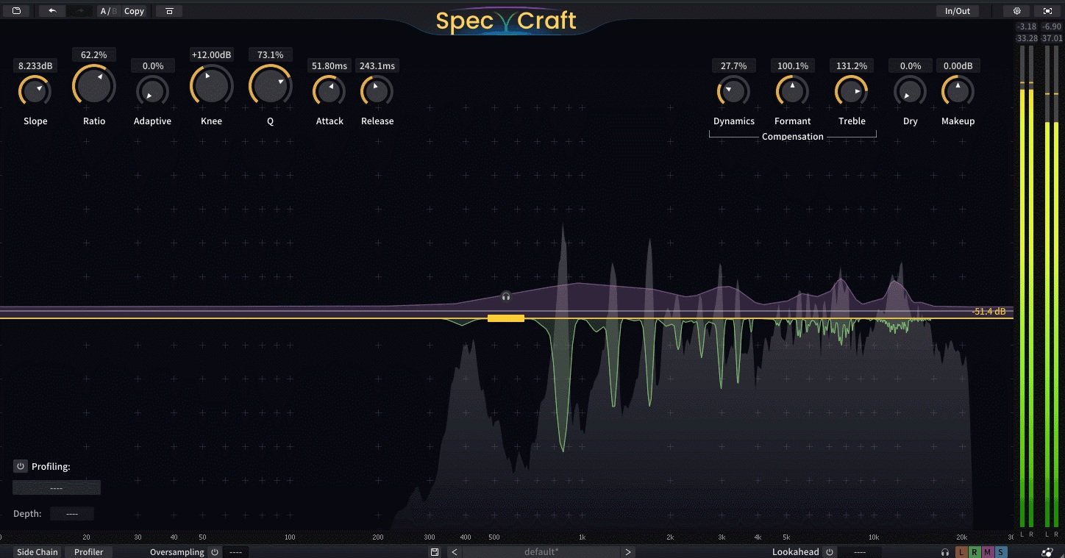Switch to the Profiler tab
1065x558 pixels.
89,552
